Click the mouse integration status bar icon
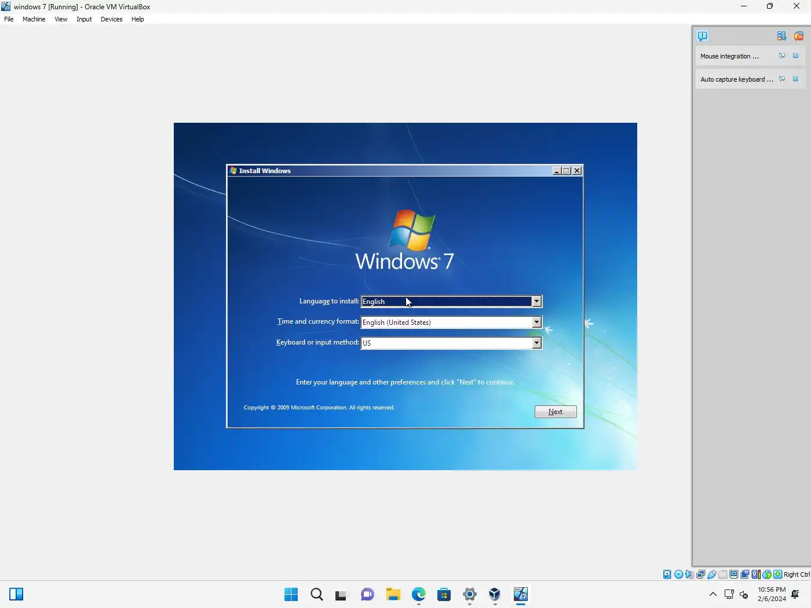Viewport: 811px width, 608px height. click(x=767, y=574)
